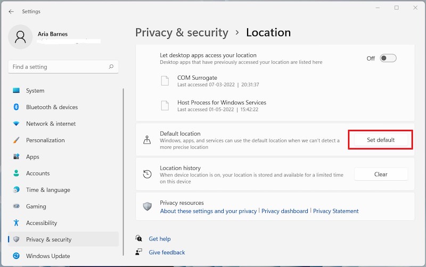Click the Personalization brush icon

(x=17, y=140)
